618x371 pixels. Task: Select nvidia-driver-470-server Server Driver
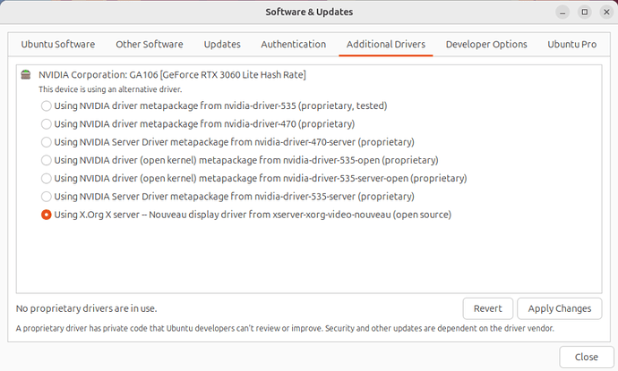click(47, 142)
